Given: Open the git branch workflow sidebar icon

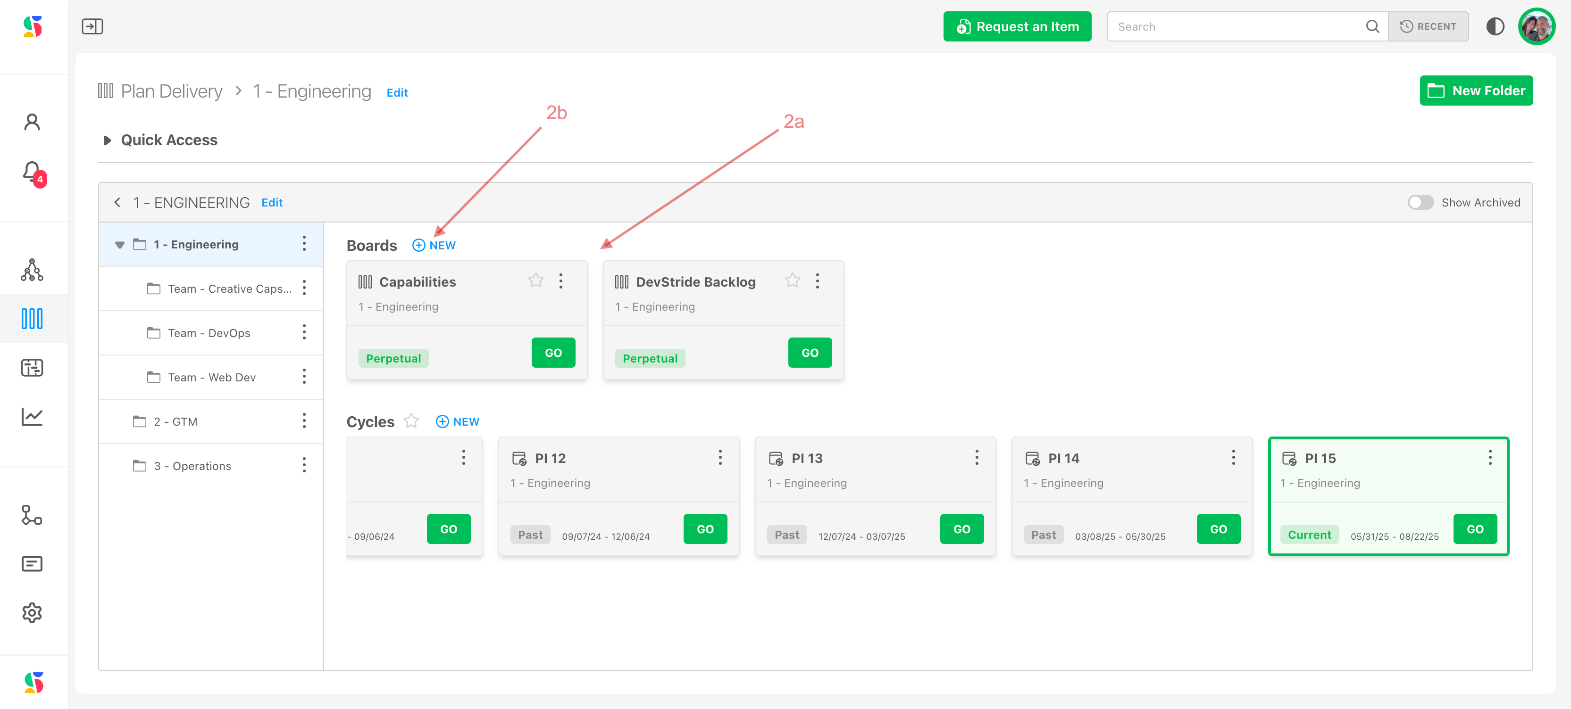Looking at the screenshot, I should tap(32, 514).
